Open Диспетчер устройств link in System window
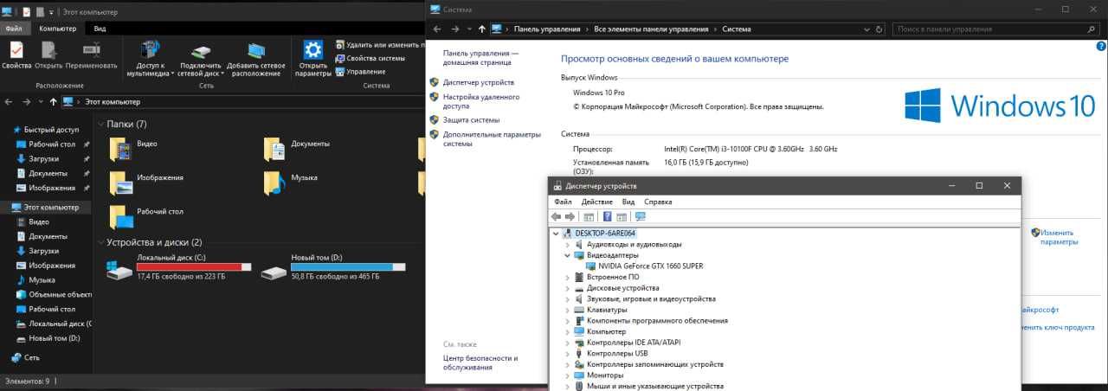Screen dimensions: 1108x391 (x=478, y=82)
